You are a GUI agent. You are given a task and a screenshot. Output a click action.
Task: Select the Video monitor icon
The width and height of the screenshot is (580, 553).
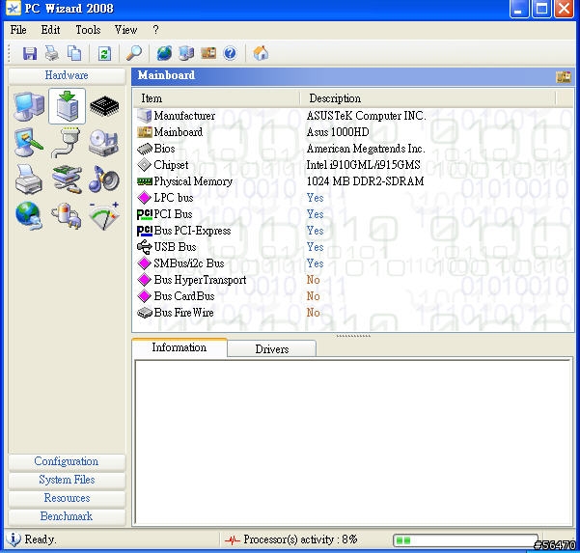(x=29, y=143)
